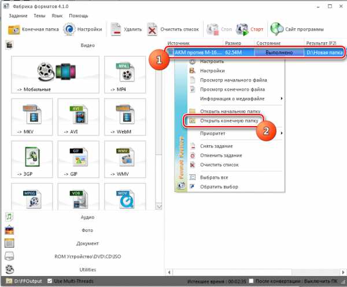Image resolution: width=347 pixels, height=287 pixels.
Task: Open the Темы menu
Action: click(39, 16)
